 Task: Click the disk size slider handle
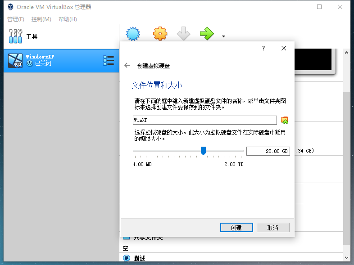tap(203, 151)
